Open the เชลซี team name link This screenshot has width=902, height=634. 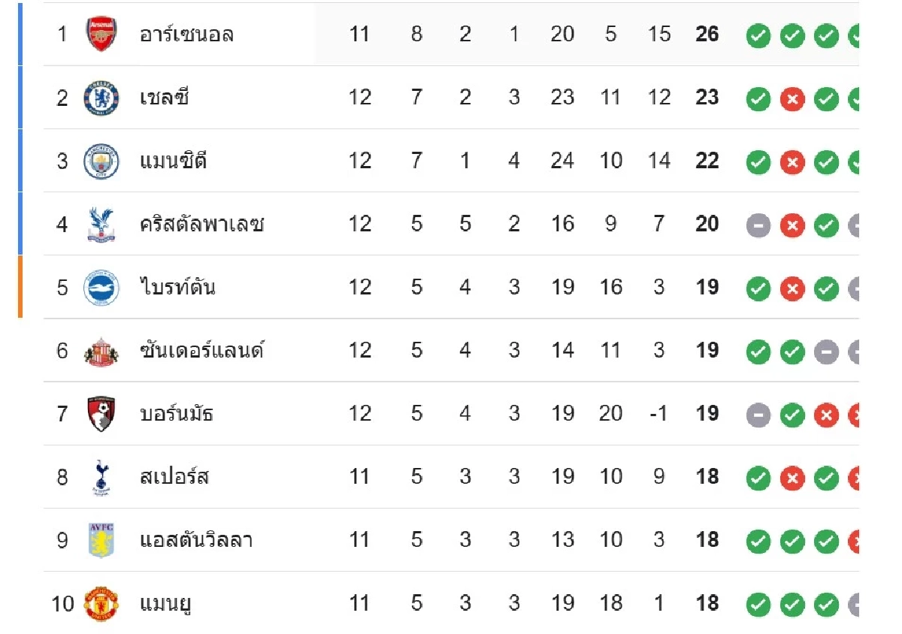[x=164, y=98]
